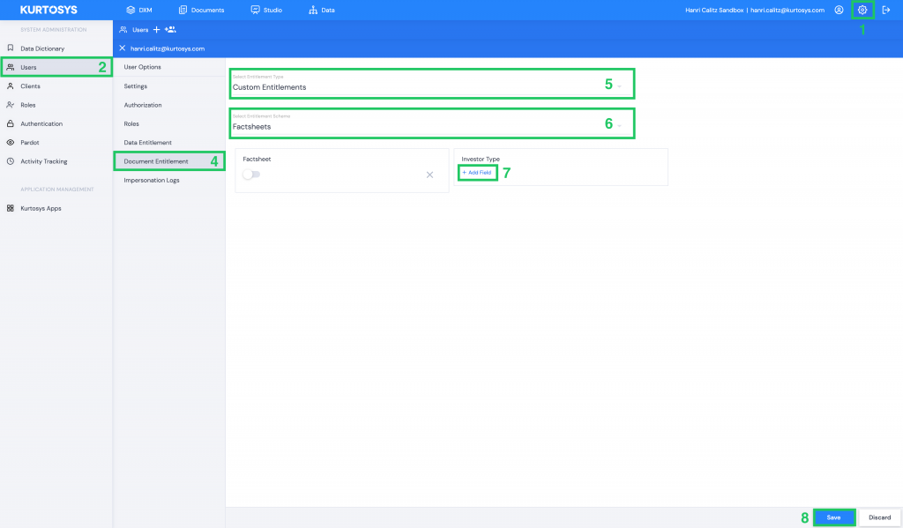Viewport: 903px width, 528px height.
Task: Click the logout icon in header
Action: tap(886, 10)
